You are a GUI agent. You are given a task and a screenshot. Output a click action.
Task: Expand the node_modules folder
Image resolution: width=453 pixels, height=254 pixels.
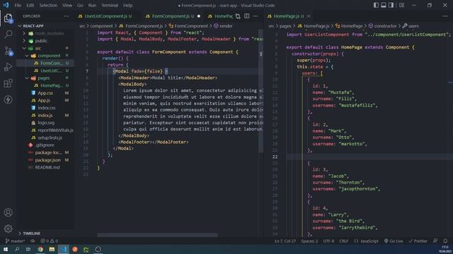click(45, 33)
